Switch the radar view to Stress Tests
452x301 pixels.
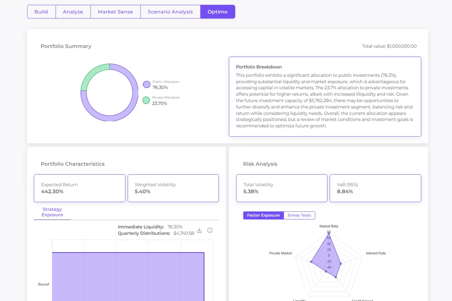point(299,215)
